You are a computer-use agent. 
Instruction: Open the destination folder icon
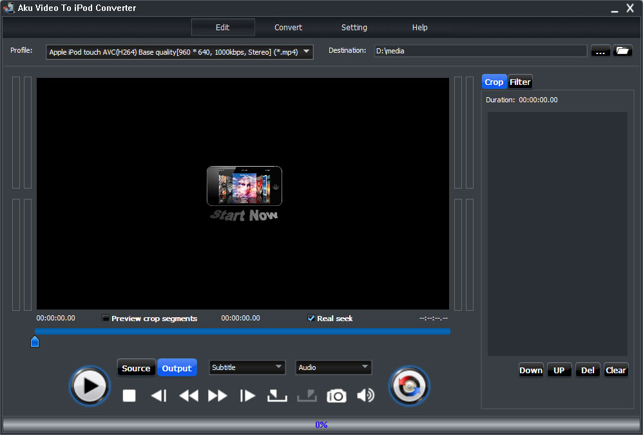click(x=622, y=51)
